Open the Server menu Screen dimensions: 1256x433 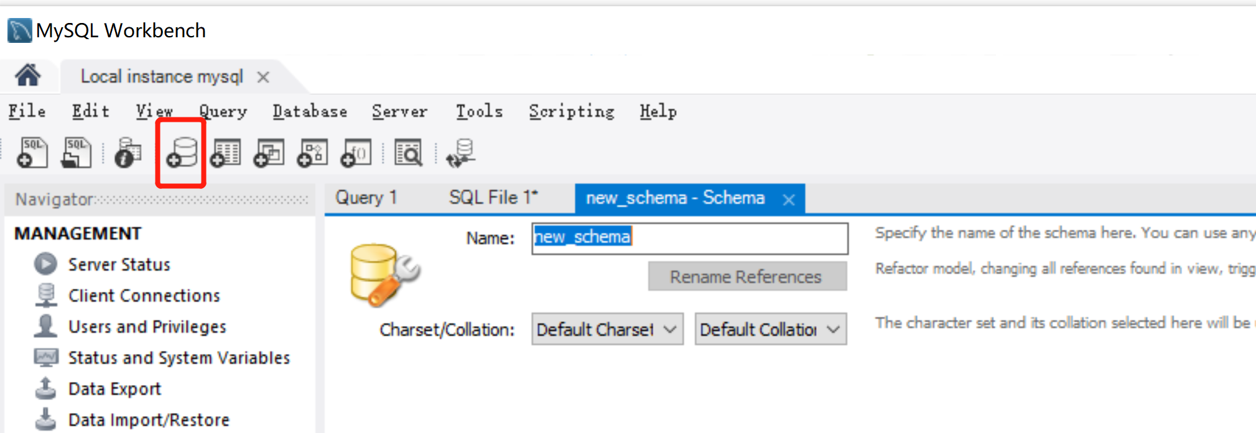(x=399, y=111)
